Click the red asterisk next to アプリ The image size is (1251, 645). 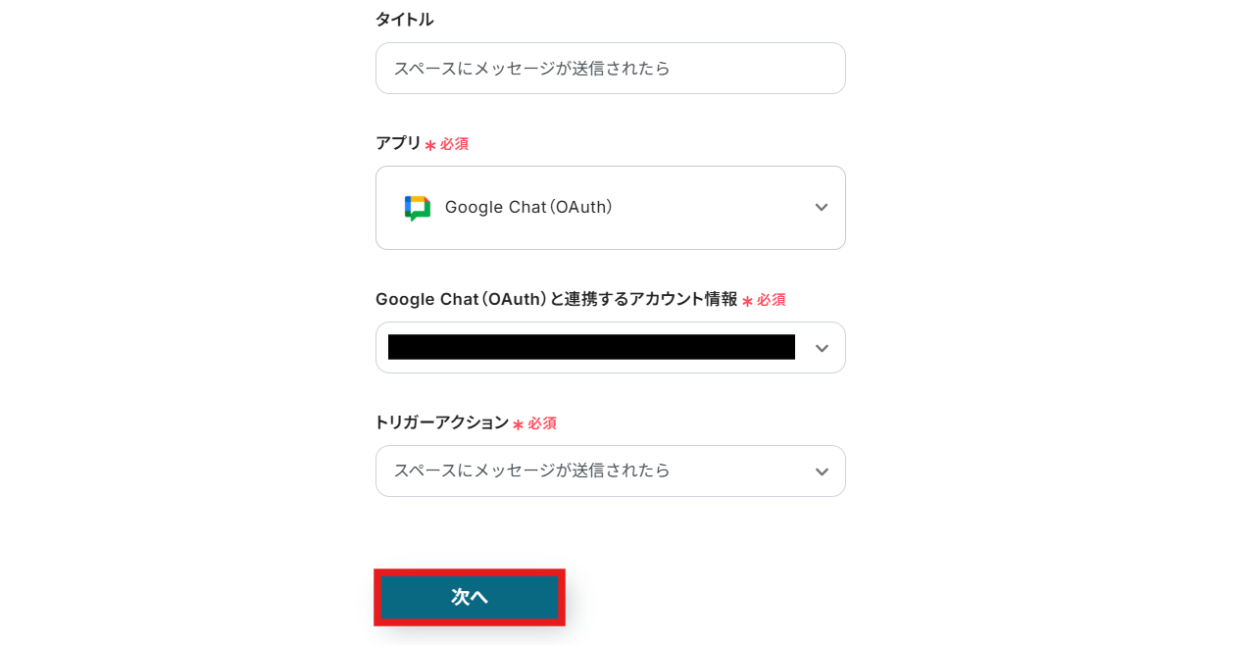tap(429, 146)
